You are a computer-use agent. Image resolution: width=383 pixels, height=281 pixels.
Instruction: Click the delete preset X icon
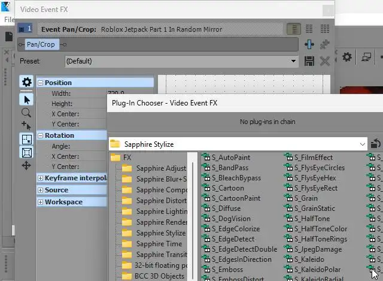point(325,61)
